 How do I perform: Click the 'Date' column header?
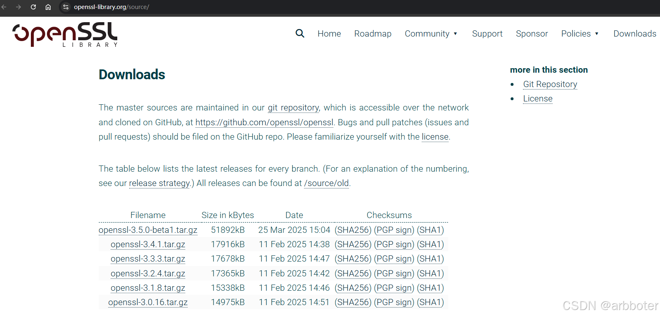[294, 215]
